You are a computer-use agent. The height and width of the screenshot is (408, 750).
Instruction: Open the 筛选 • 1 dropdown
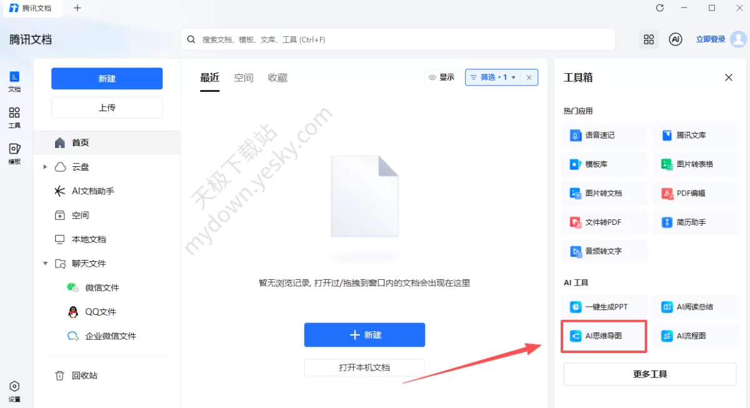click(493, 77)
